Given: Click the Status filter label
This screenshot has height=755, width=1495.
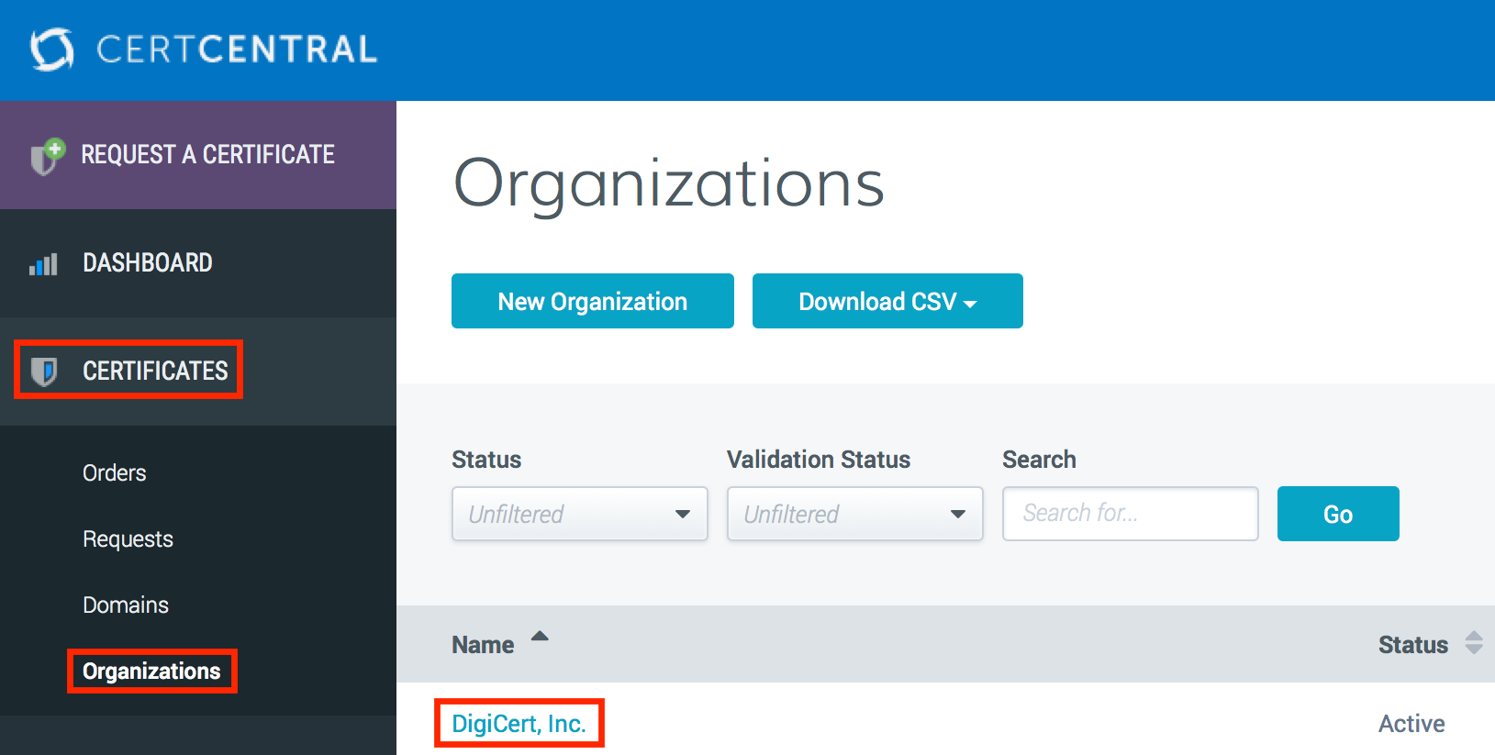Looking at the screenshot, I should click(x=486, y=460).
